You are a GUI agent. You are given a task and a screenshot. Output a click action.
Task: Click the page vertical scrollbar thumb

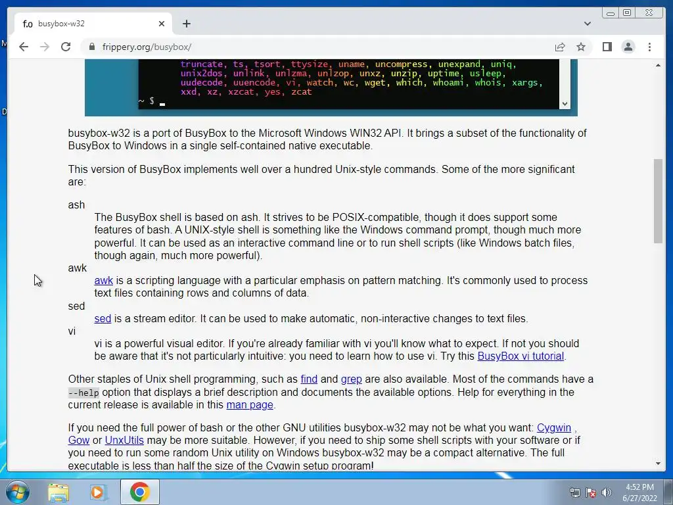pos(658,201)
